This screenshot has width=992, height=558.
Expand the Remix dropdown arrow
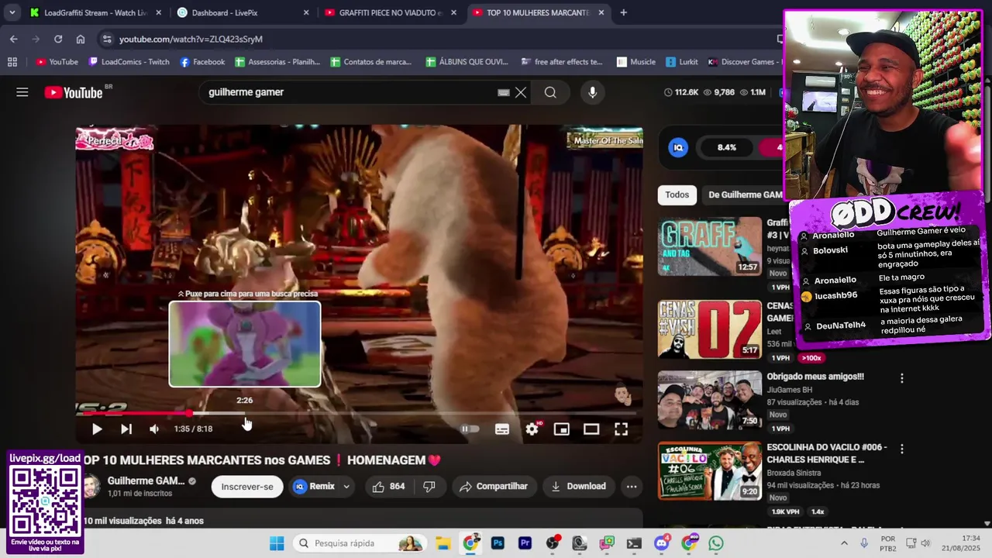(x=346, y=487)
